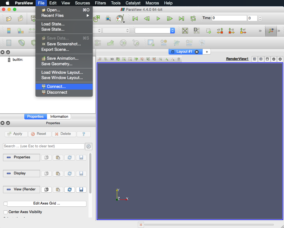Collapse the Display properties section
The image size is (284, 228).
(22, 173)
